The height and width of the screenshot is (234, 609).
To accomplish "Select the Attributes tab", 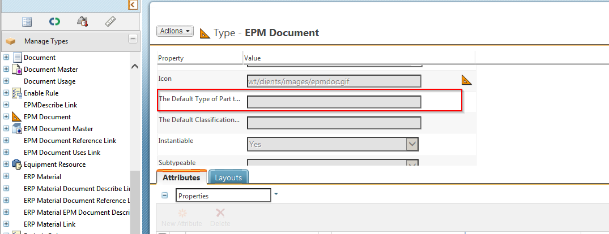I will pyautogui.click(x=181, y=177).
